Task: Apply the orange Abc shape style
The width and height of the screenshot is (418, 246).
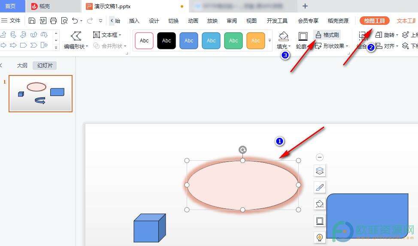Action: click(x=256, y=40)
